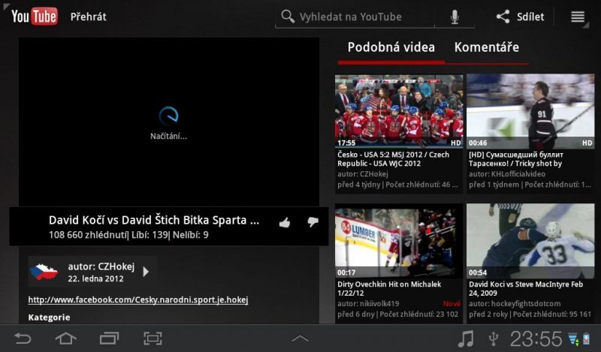Click Přehrát in the top bar
The height and width of the screenshot is (352, 601).
pyautogui.click(x=89, y=17)
